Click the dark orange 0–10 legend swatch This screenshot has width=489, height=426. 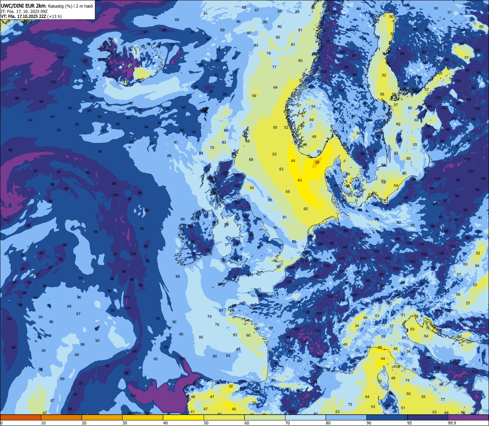[21, 418]
